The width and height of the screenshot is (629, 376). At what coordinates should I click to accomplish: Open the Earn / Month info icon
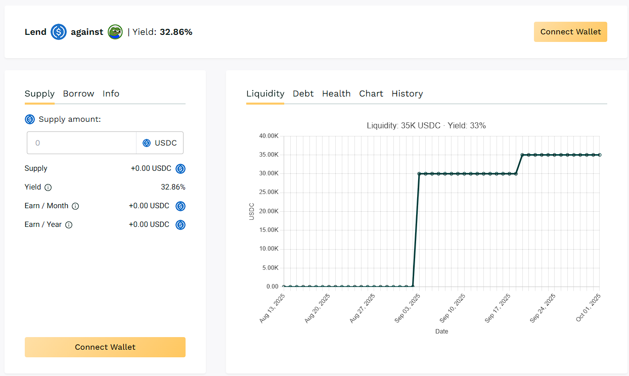75,206
